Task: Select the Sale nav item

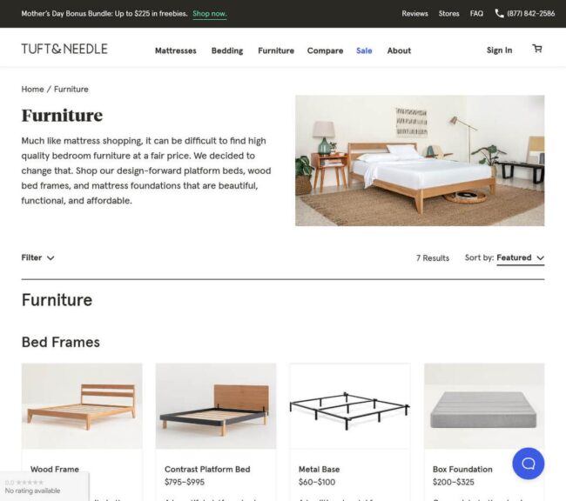Action: (x=364, y=50)
